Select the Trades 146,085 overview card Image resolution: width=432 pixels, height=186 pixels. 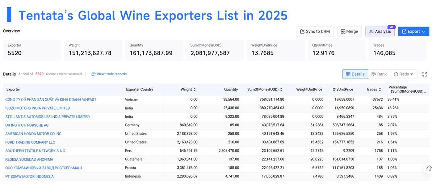pyautogui.click(x=398, y=50)
